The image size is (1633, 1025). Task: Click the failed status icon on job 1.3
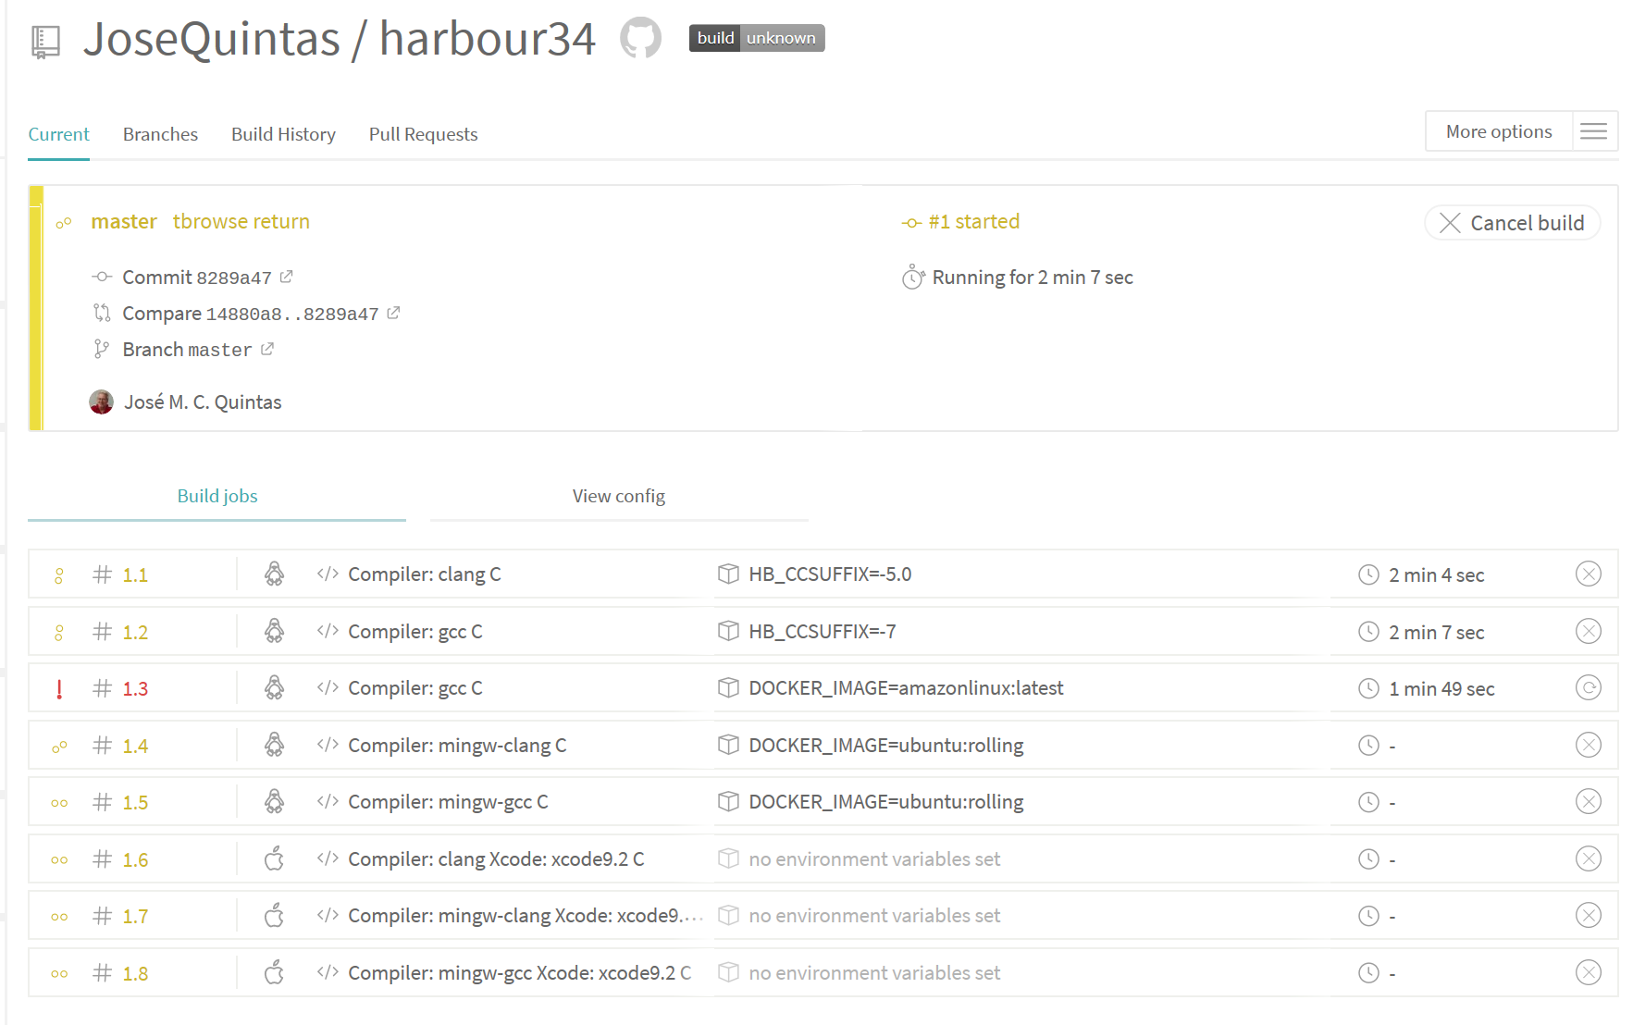point(59,689)
